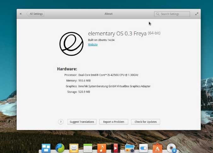
Task: Go back to All Settings
Action: point(36,14)
